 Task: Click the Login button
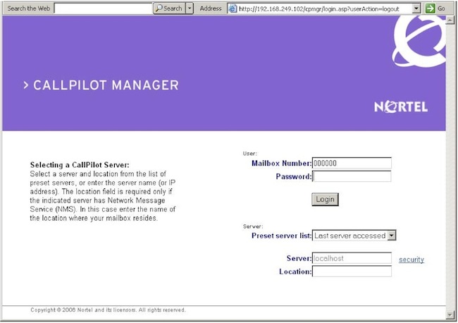(x=325, y=200)
